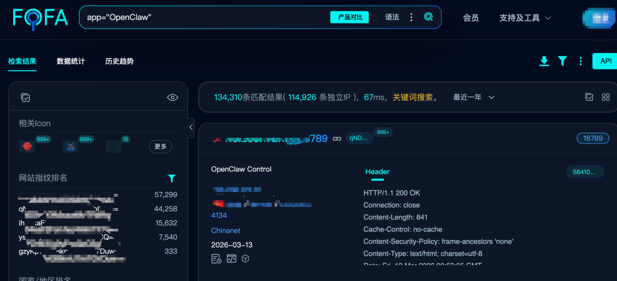
Task: Click the search magnifier icon in query box
Action: [x=428, y=17]
